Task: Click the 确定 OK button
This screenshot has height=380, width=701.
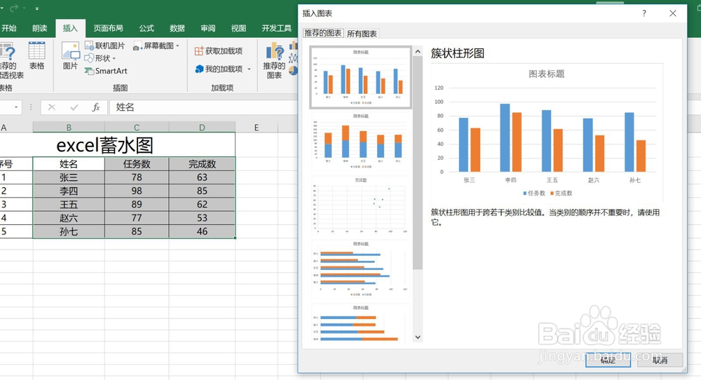Action: click(x=608, y=360)
